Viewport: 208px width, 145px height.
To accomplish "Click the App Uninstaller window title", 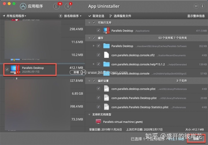I will [104, 6].
